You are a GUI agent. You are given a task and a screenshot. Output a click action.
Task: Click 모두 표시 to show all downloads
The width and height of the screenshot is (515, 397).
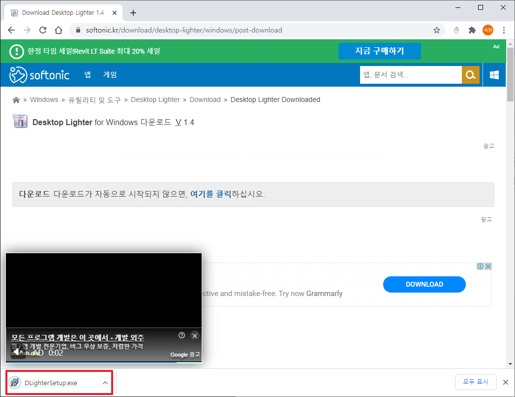pyautogui.click(x=476, y=382)
